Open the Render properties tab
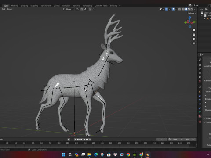Viewport: 211px width, 158px height. [200, 65]
